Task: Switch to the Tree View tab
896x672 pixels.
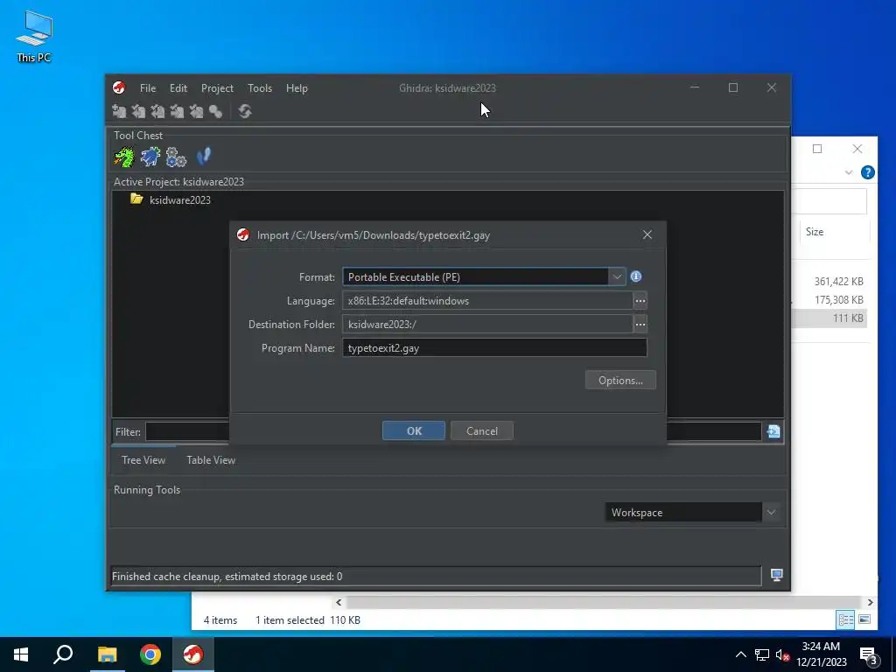Action: pos(143,460)
